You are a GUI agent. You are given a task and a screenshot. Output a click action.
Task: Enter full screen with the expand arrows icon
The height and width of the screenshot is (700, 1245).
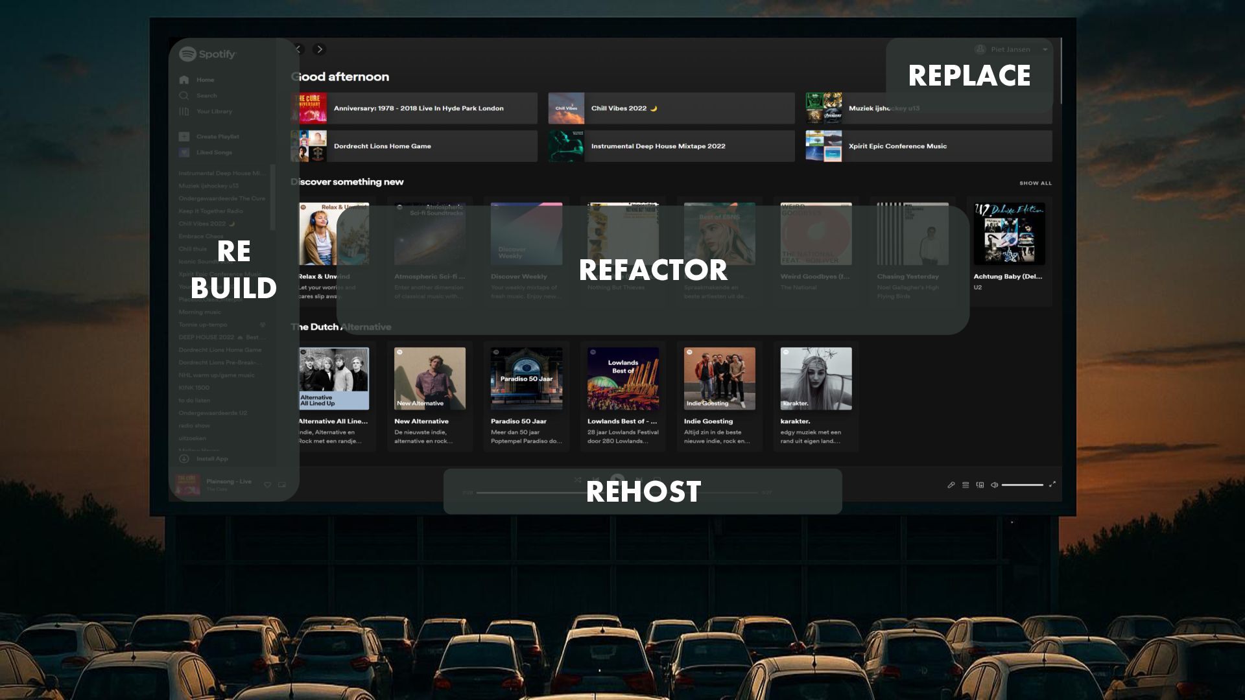tap(1052, 484)
